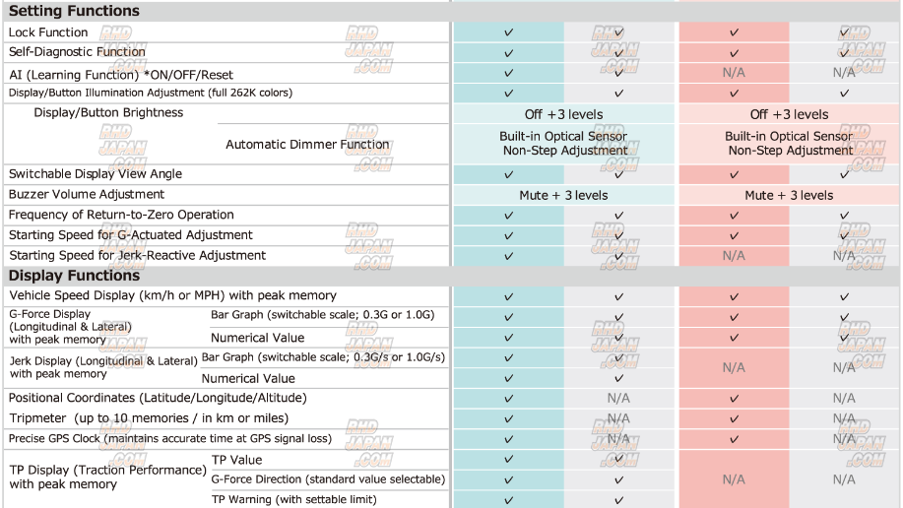Click the teal-column checkmark for Precise GPS Clock
This screenshot has width=903, height=508.
(x=508, y=439)
